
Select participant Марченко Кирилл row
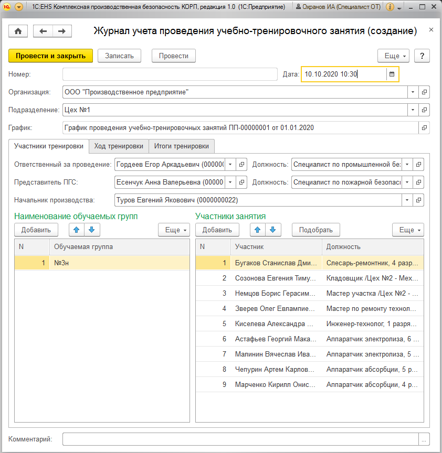click(x=310, y=384)
